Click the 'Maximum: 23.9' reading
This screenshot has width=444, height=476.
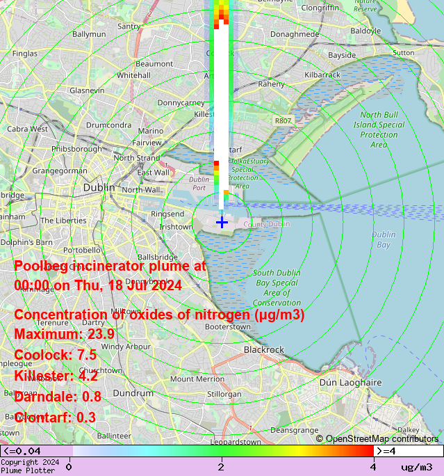click(64, 334)
